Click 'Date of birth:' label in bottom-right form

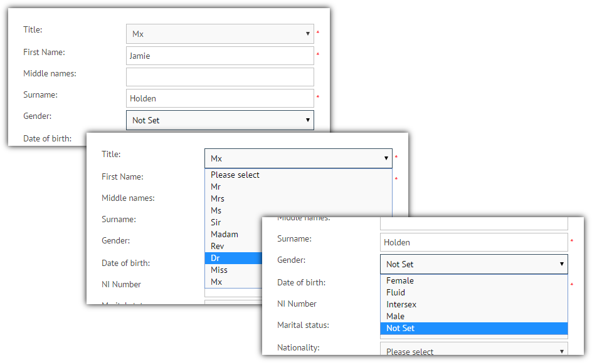point(301,282)
